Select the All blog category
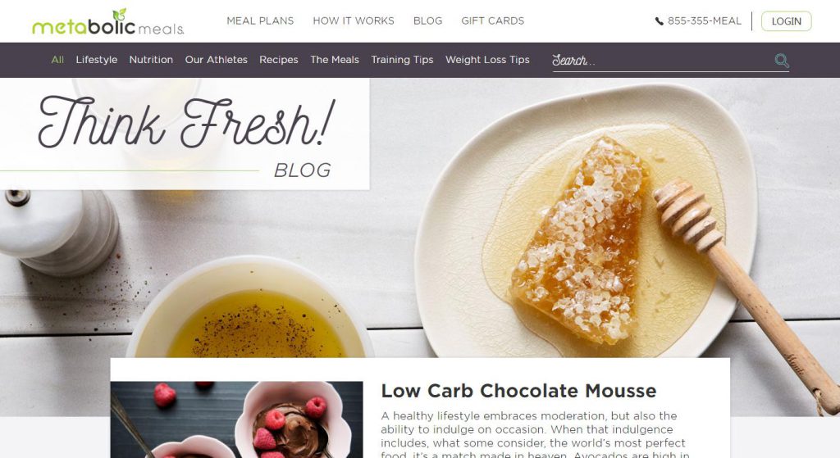The width and height of the screenshot is (840, 458). click(x=57, y=59)
